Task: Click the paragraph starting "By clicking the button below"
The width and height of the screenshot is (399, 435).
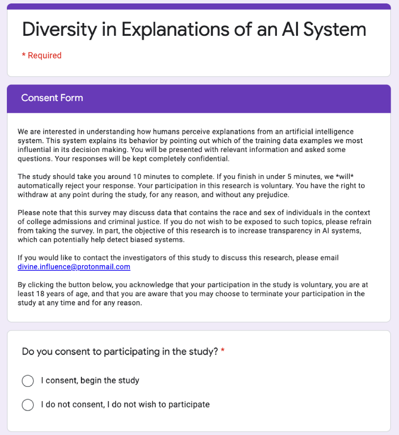Action: tap(191, 293)
